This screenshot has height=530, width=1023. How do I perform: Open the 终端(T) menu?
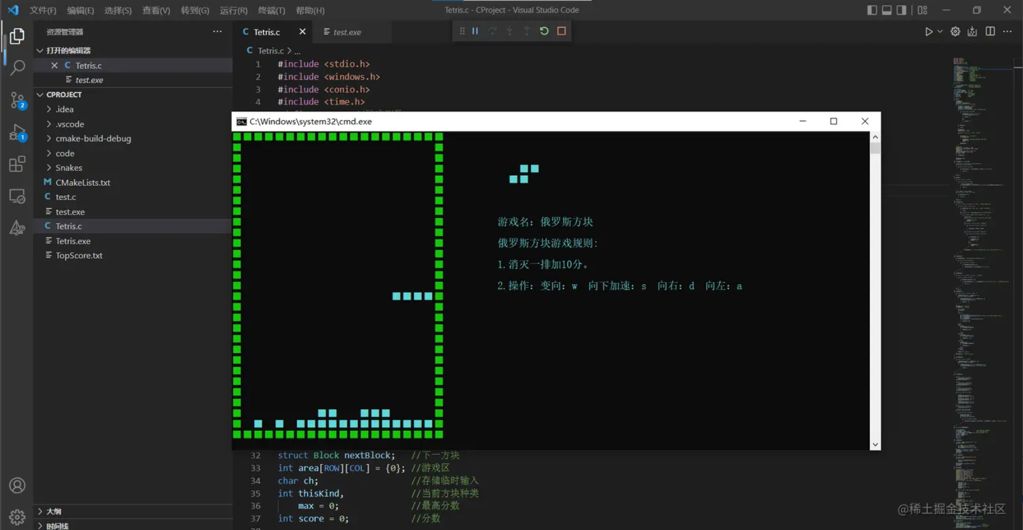point(272,11)
